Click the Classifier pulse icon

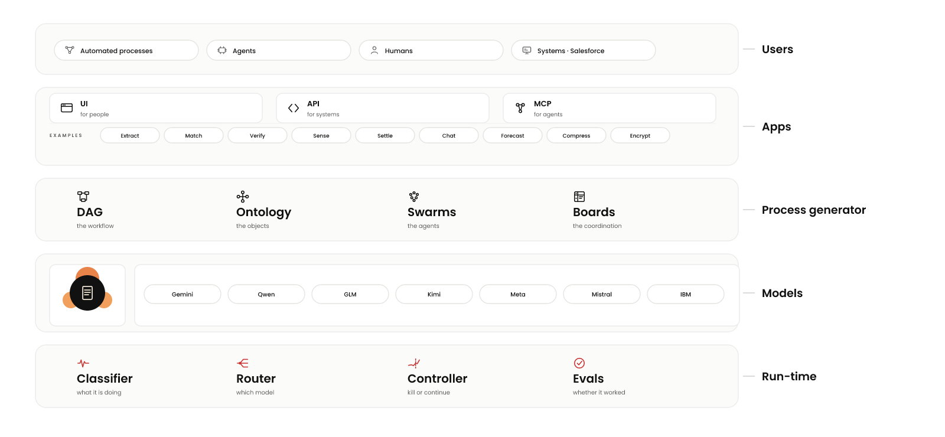point(83,363)
